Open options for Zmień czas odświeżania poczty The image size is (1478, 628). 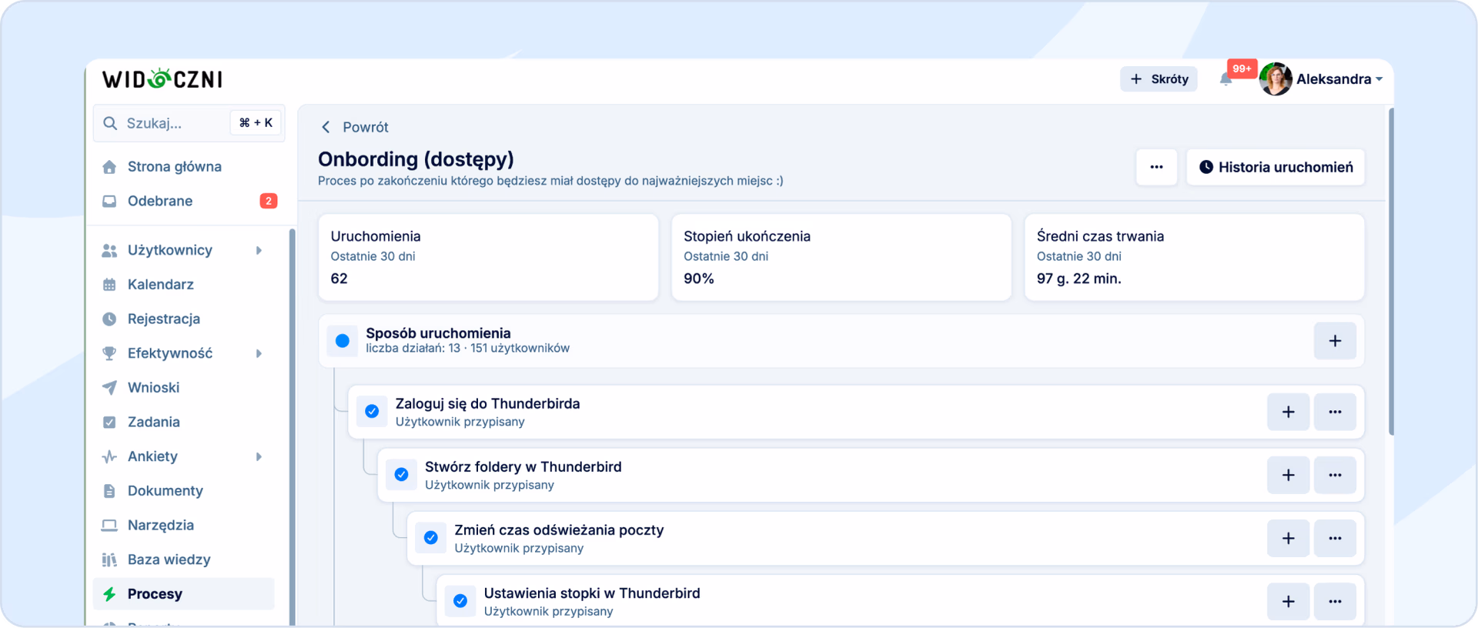[x=1335, y=538]
